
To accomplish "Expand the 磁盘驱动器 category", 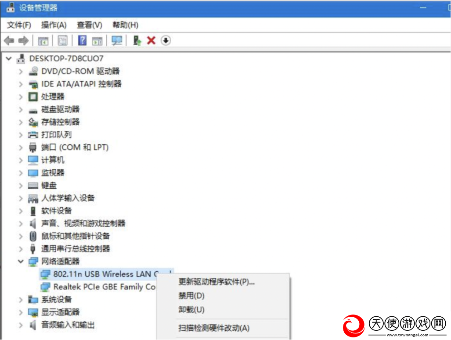I will (x=21, y=110).
